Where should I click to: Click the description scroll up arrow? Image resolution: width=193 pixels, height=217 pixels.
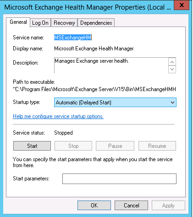[172, 62]
